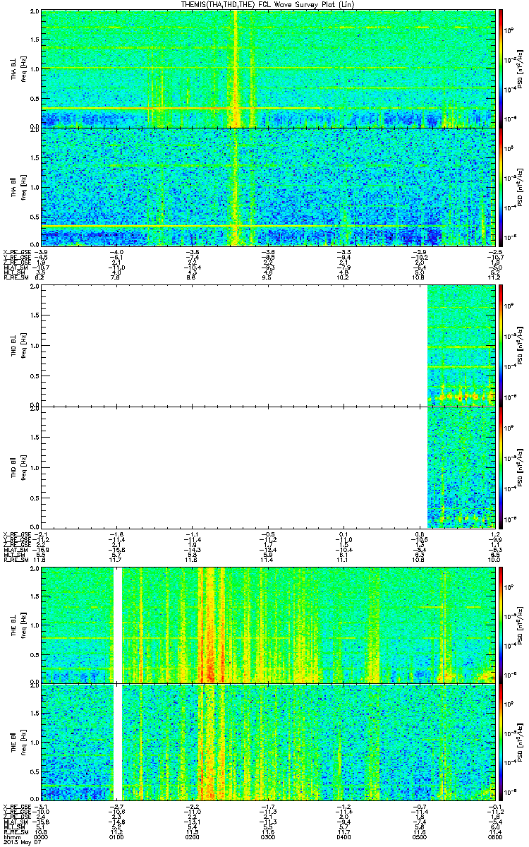Viewport: 529px width, 847px height.
Task: Click the PSD color bar beside THD BL
Action: 501,345
